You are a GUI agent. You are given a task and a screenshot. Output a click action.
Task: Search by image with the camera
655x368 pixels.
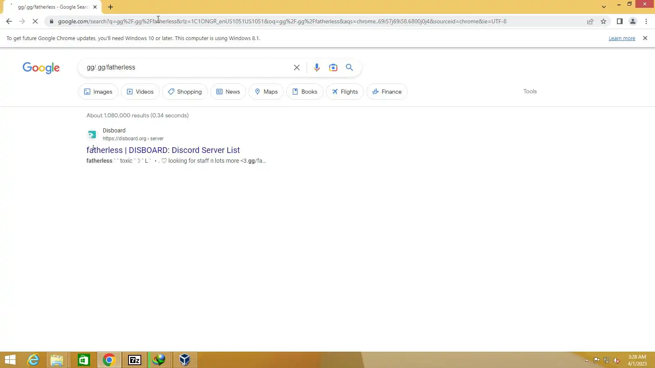click(333, 67)
